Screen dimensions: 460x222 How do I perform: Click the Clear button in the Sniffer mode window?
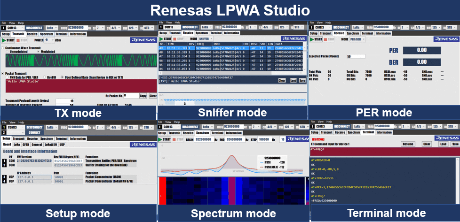(x=282, y=80)
